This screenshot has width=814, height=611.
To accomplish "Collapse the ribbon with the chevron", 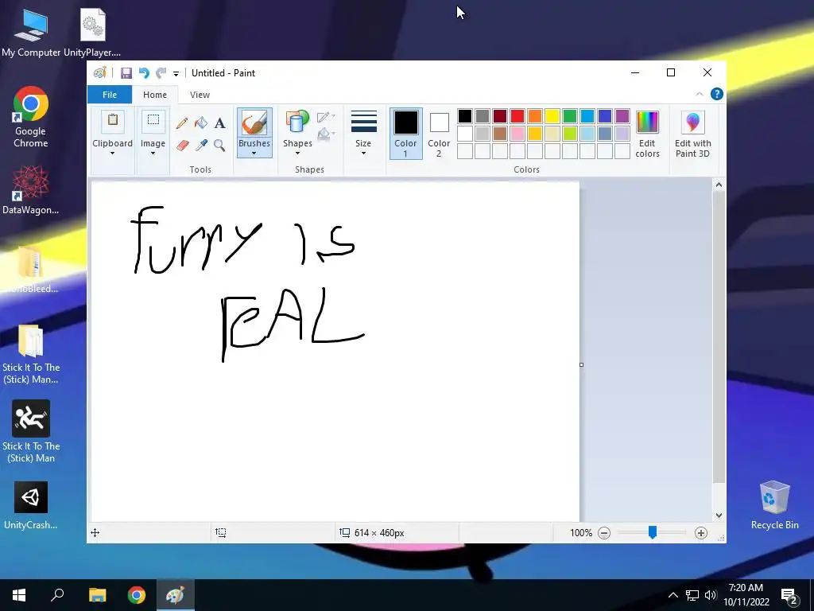I will [700, 94].
